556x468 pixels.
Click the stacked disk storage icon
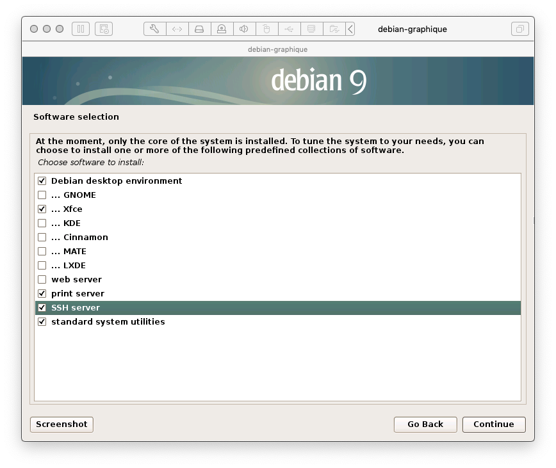pyautogui.click(x=311, y=29)
